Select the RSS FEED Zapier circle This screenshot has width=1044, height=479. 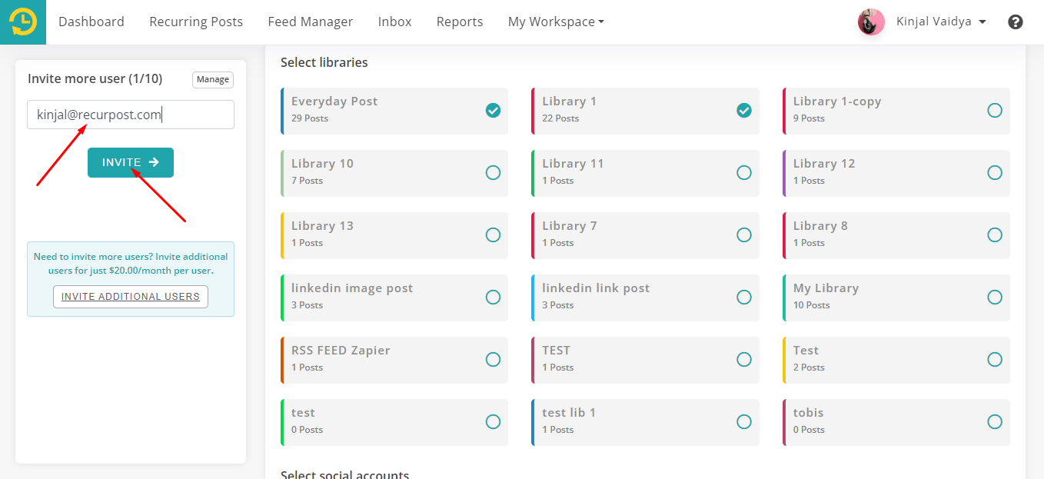point(494,360)
